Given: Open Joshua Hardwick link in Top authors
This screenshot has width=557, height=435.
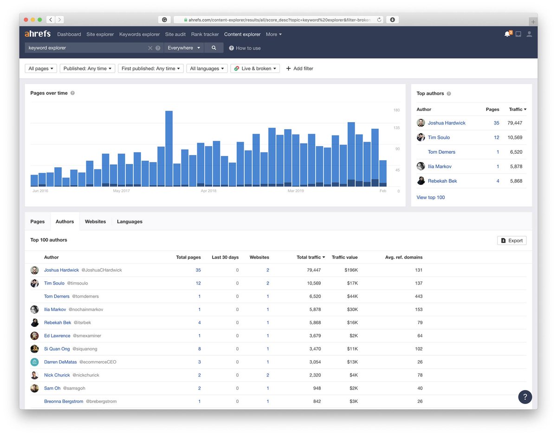Looking at the screenshot, I should pos(447,123).
